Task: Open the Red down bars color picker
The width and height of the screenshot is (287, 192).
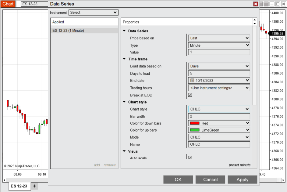Action: point(219,123)
